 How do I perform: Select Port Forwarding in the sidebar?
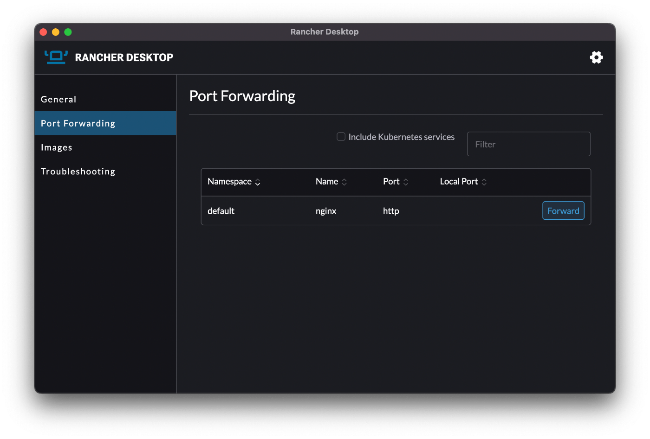point(105,123)
